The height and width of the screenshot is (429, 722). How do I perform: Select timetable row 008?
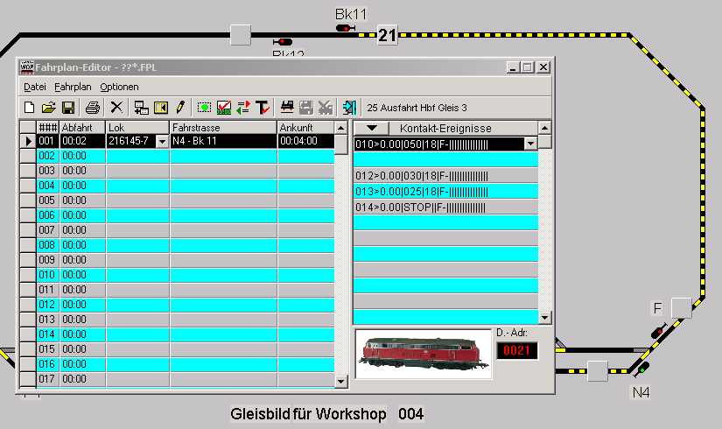pyautogui.click(x=178, y=244)
